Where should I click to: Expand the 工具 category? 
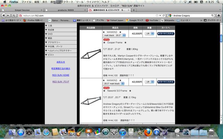[x=61, y=26]
